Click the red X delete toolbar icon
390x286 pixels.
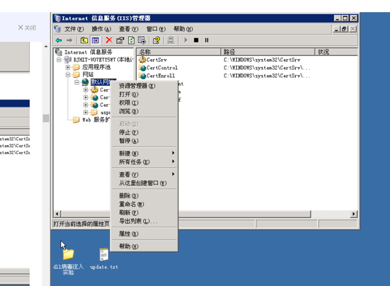[x=109, y=40]
